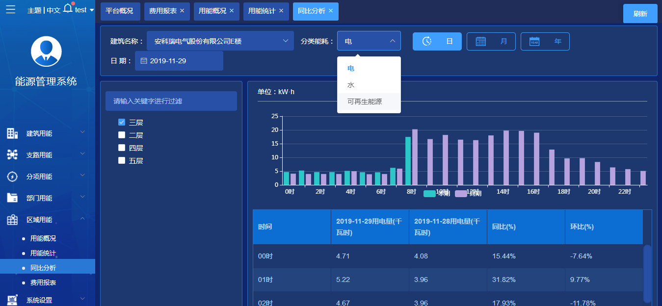
Task: Click the 建筑用能 building icon
Action: (12, 133)
